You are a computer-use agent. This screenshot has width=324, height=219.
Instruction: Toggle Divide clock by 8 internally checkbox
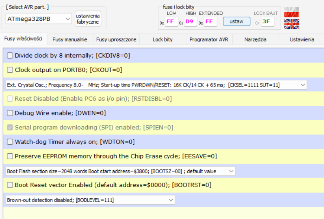click(x=10, y=56)
